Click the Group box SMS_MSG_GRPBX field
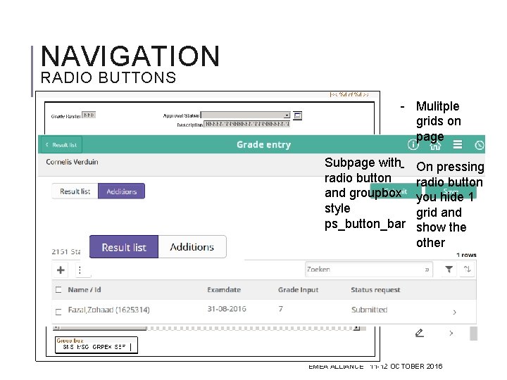This screenshot has height=380, width=507. [96, 345]
